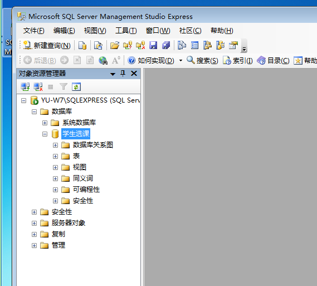Click How Do I (如何实现) button

tap(151, 60)
